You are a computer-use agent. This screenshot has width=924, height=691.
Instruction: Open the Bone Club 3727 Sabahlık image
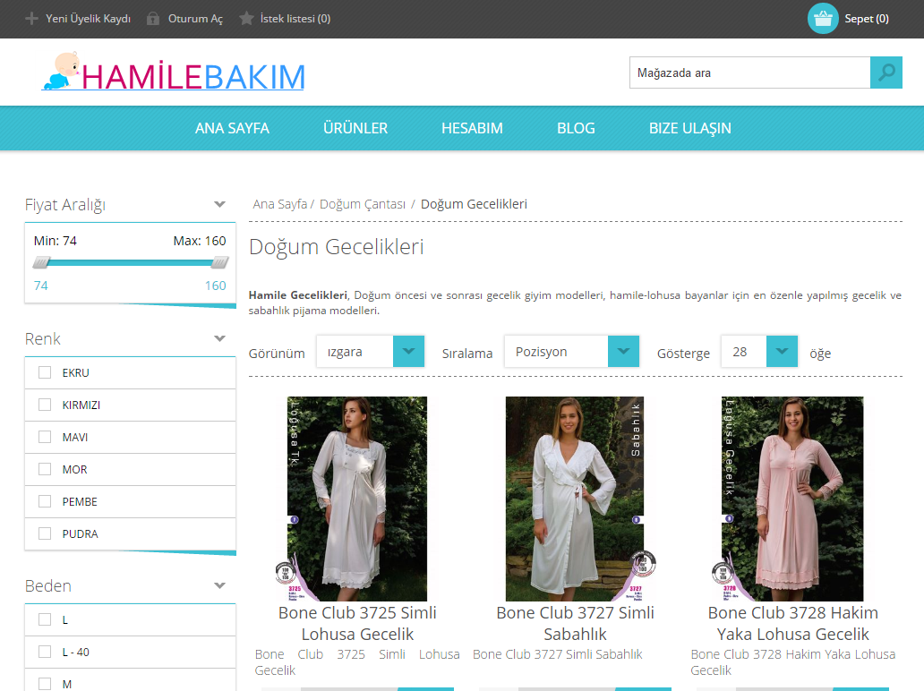(x=575, y=499)
